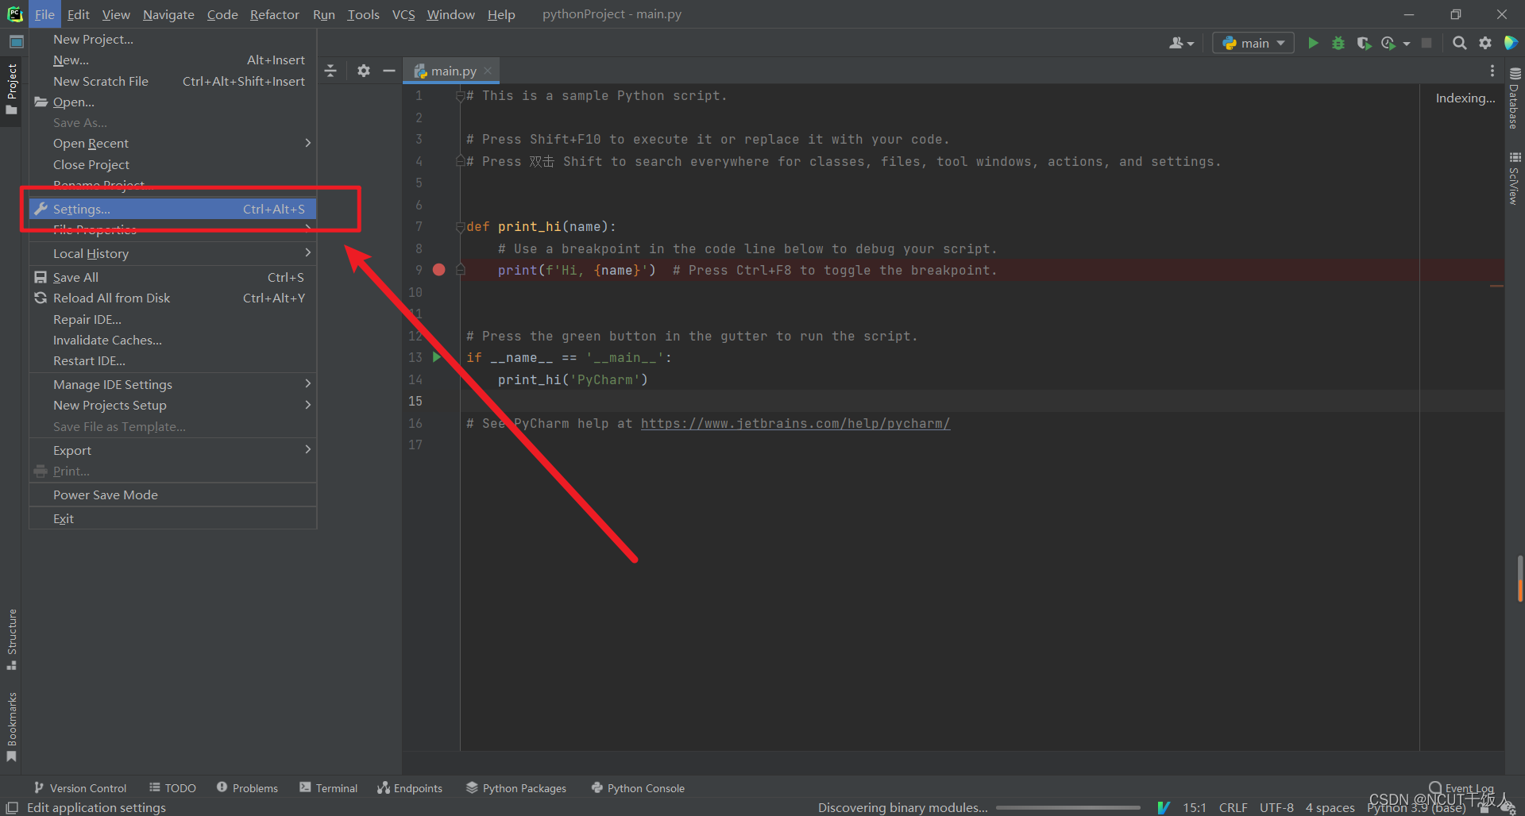
Task: Open IDE settings gear in top toolbar
Action: tap(1485, 43)
